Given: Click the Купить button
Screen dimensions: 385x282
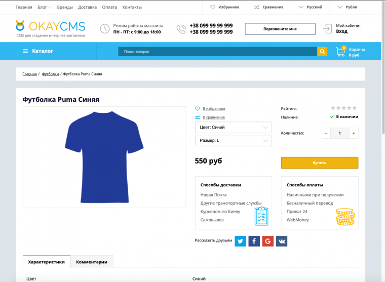Looking at the screenshot, I should pyautogui.click(x=320, y=163).
